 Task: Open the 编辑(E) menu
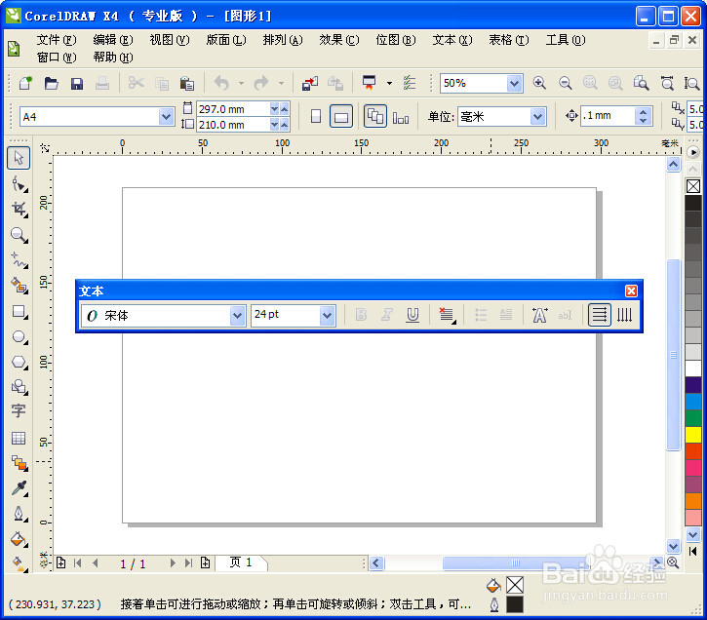113,40
